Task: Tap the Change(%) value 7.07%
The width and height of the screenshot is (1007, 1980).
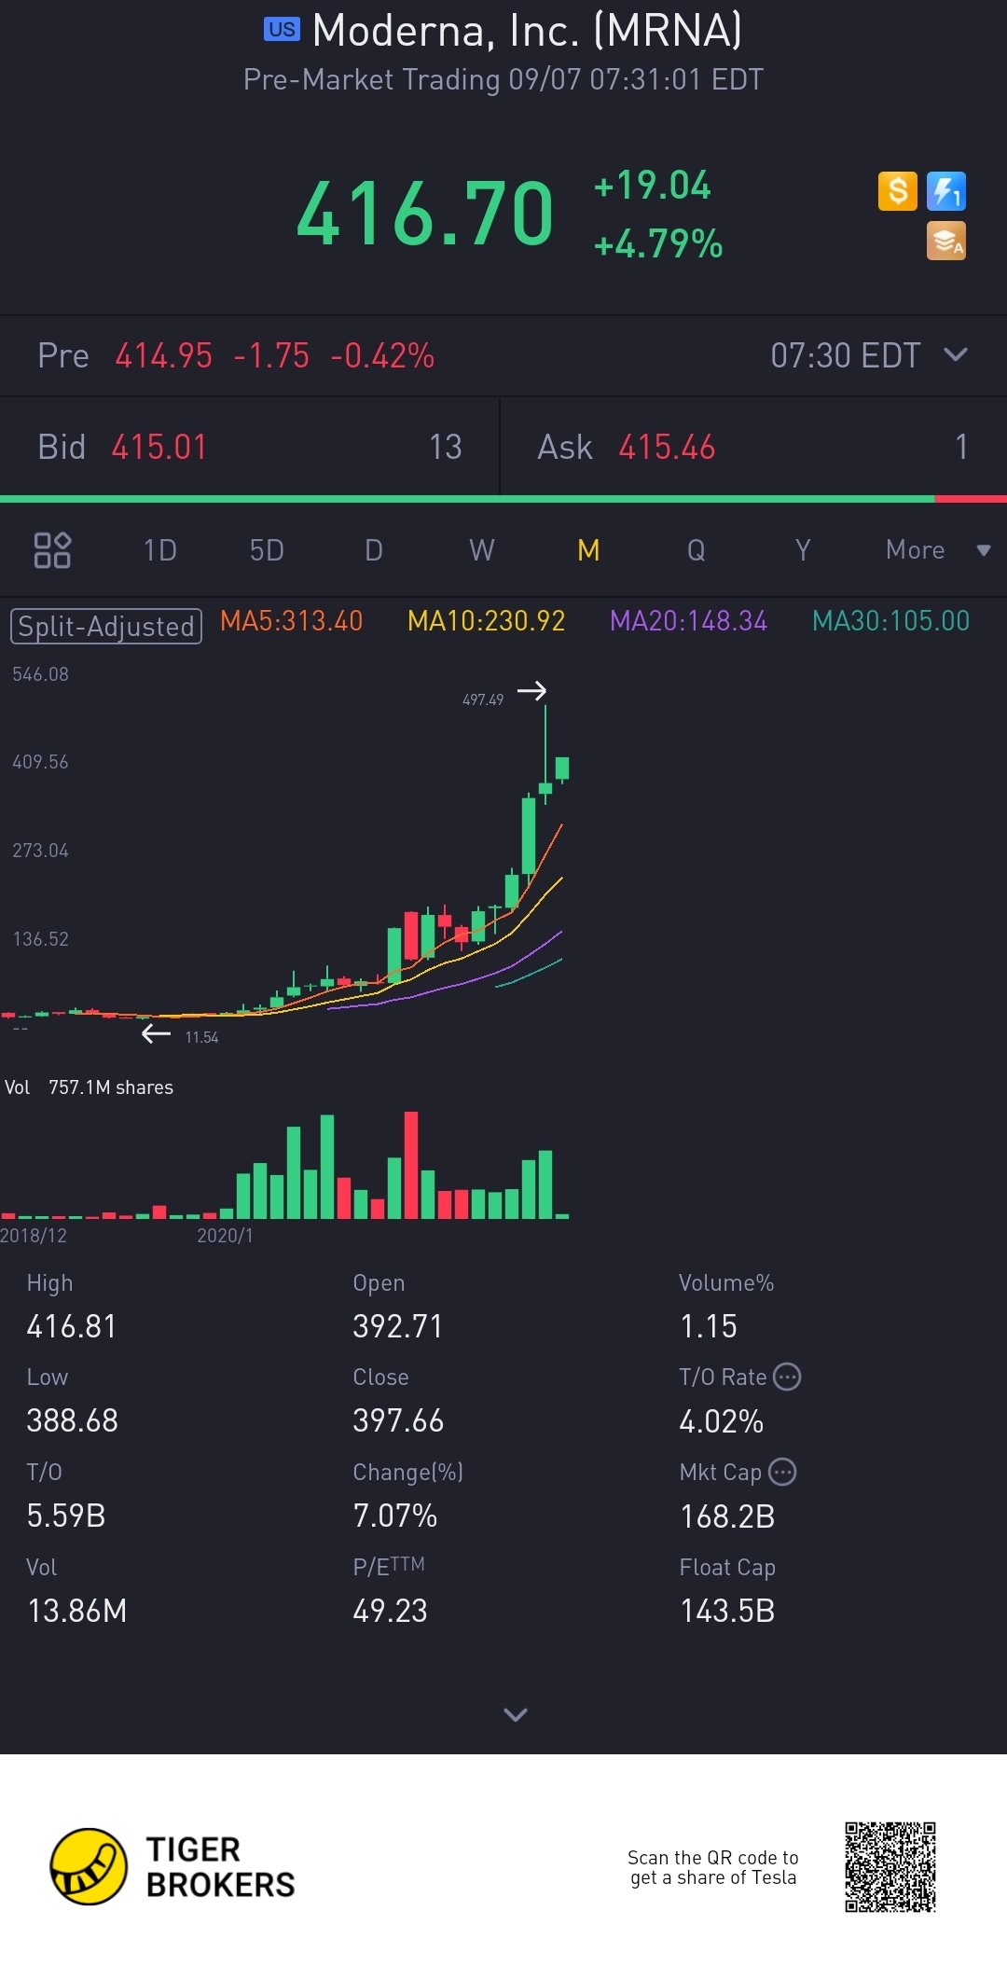Action: point(395,1516)
